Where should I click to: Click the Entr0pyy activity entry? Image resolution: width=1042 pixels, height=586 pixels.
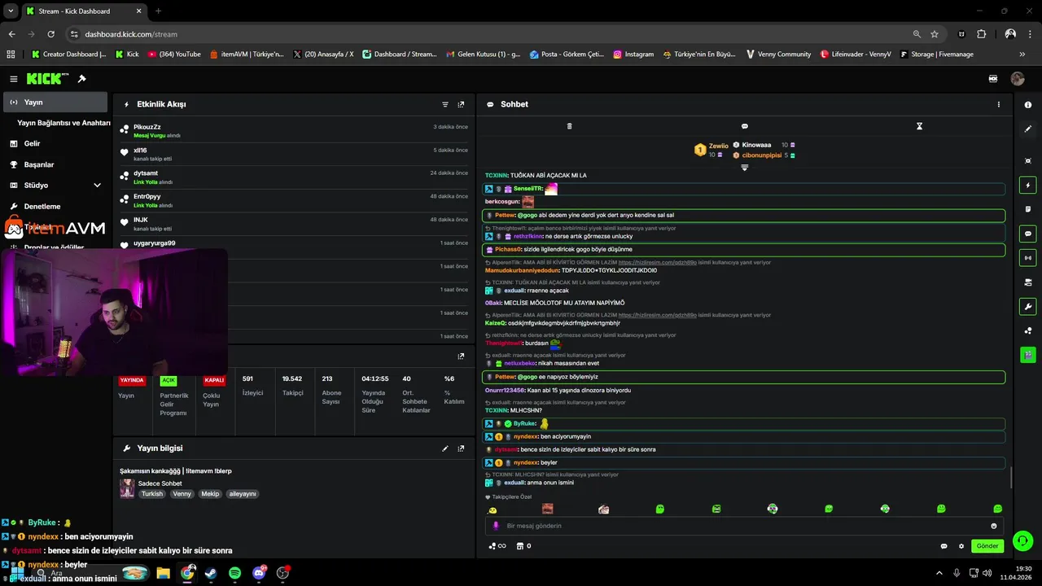pos(294,201)
